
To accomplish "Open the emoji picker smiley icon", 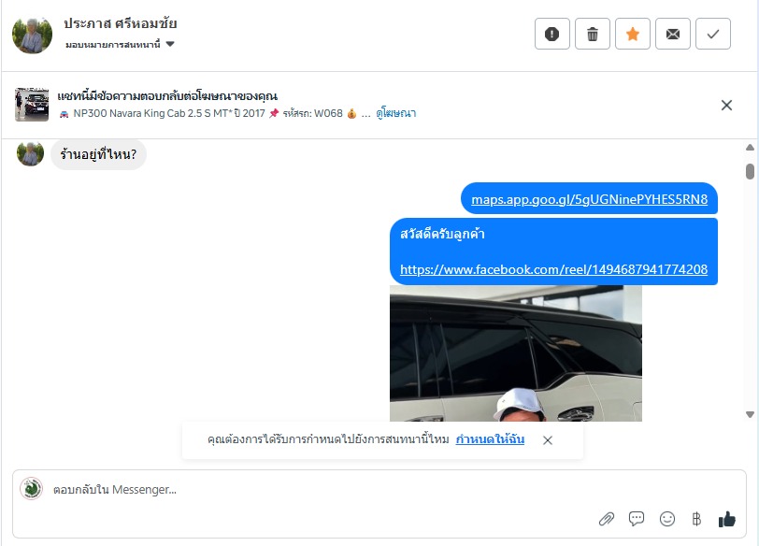I will [x=667, y=519].
